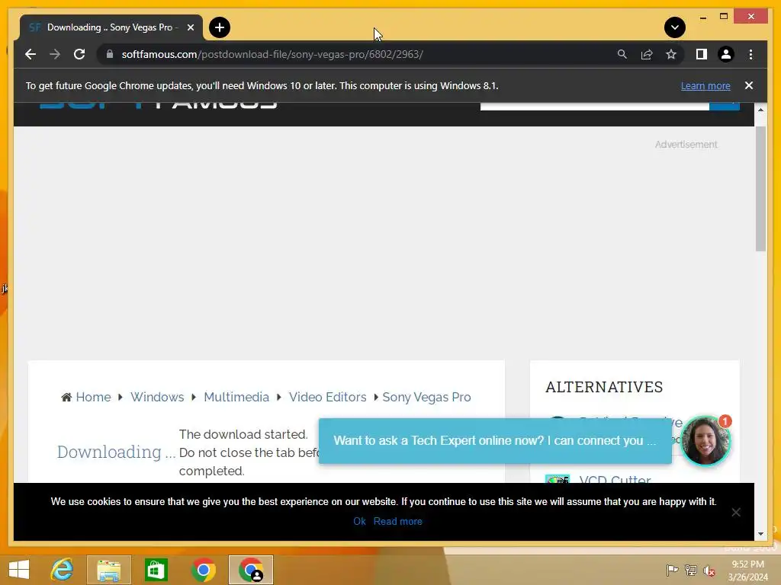Open the Tech Expert chat message bubble
The image size is (781, 585).
coord(495,441)
